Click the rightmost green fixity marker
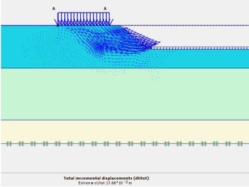Viewport: 249px width, 187px height. (x=240, y=144)
